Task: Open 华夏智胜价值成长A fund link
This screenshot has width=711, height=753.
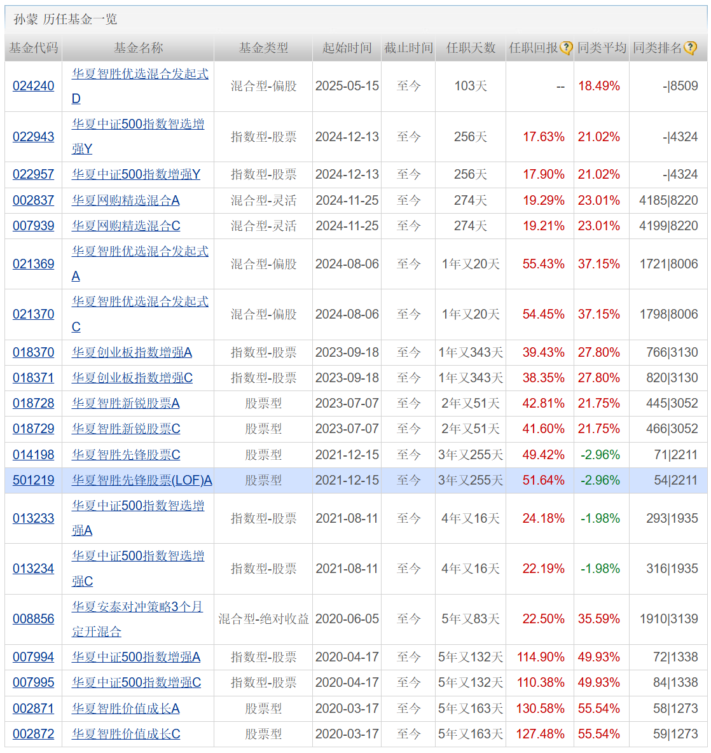Action: [126, 709]
